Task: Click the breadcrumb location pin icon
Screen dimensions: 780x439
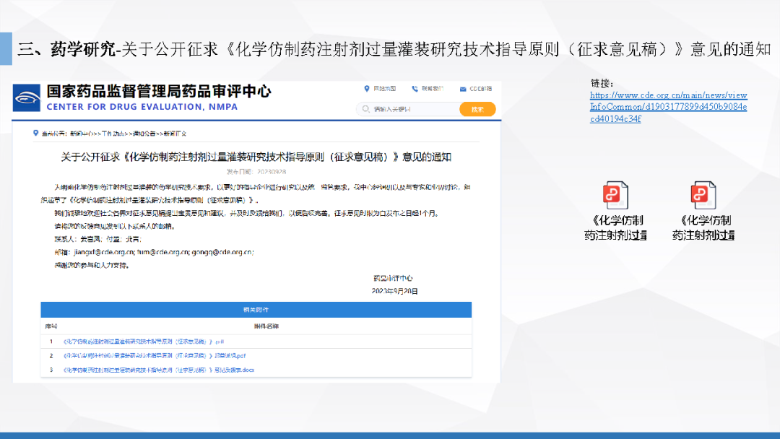Action: click(35, 134)
